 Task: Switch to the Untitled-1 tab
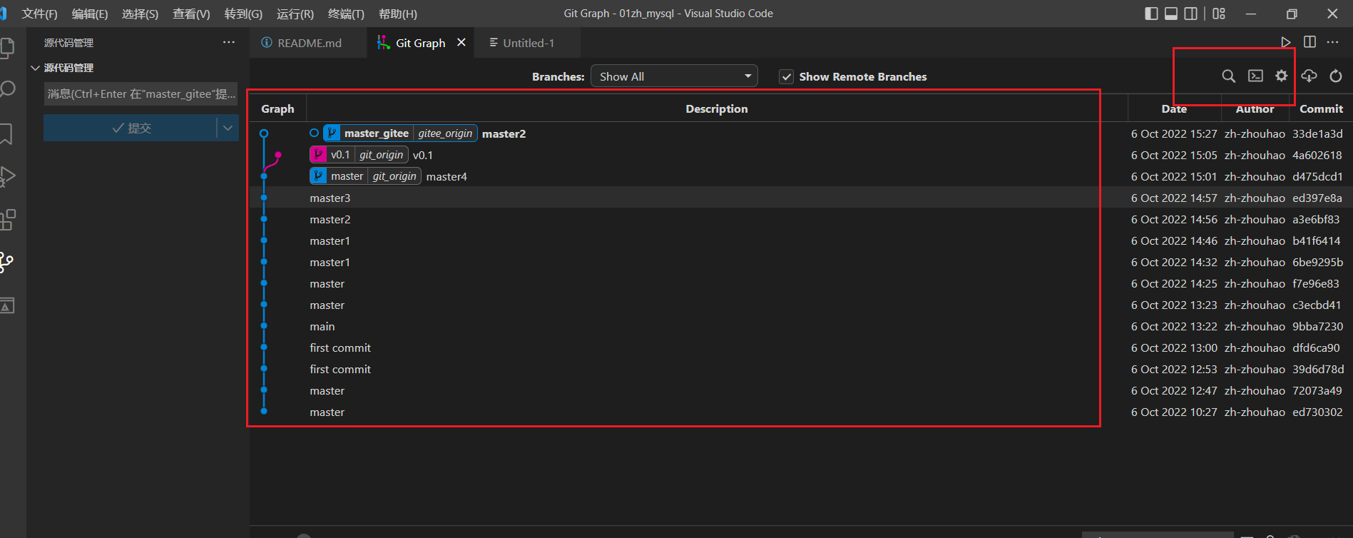tap(528, 43)
